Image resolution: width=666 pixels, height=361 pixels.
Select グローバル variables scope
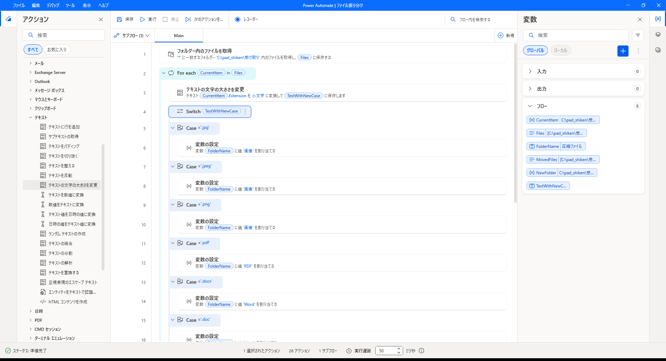pos(535,50)
